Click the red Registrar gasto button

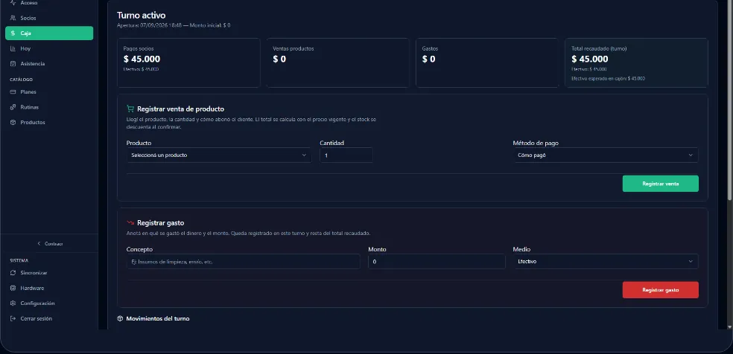tap(661, 289)
